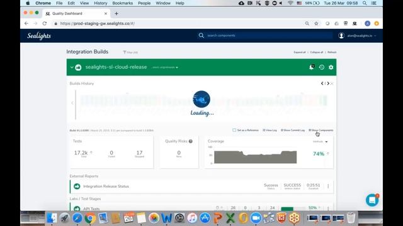Open branch dropdown next to sealights-sl-cloud-release
Image resolution: width=403 pixels, height=226 pixels.
tap(165, 67)
